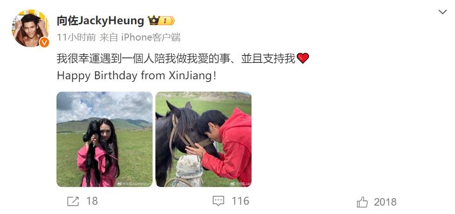This screenshot has height=214, width=455.
Task: Like the post with thumbs-up icon
Action: click(x=362, y=202)
